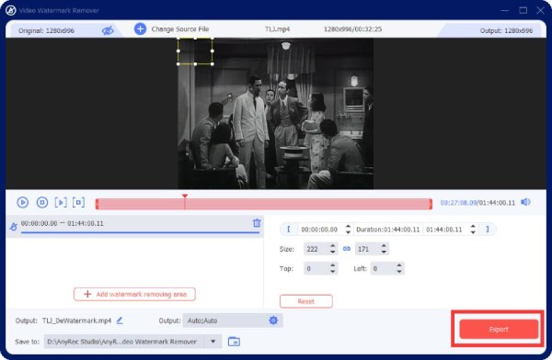Increase the Top value stepper

(x=333, y=265)
